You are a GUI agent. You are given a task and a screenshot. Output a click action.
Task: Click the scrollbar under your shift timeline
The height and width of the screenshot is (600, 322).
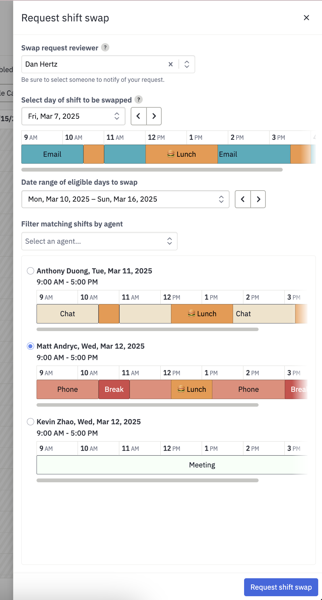152,170
